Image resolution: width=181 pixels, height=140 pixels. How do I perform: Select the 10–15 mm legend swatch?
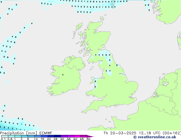(x=38, y=136)
